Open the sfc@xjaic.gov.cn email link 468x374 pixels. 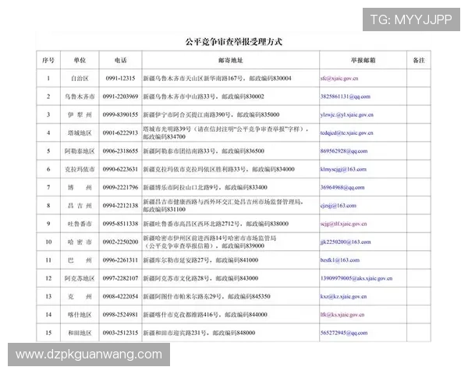pyautogui.click(x=339, y=79)
